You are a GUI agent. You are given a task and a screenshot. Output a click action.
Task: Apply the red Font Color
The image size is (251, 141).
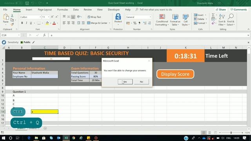54,23
